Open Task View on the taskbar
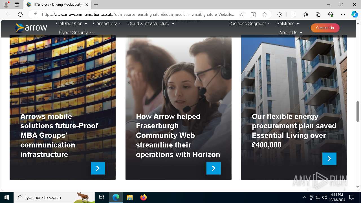The image size is (361, 203). pyautogui.click(x=102, y=197)
